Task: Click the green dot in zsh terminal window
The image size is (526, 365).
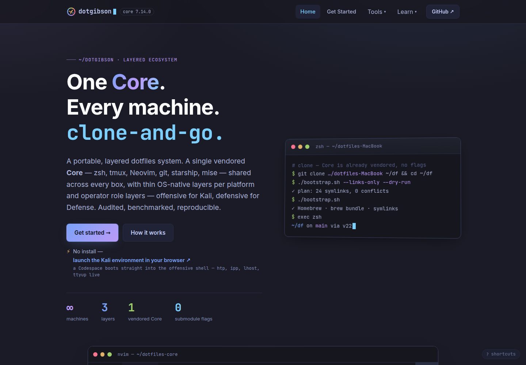Action: pos(307,147)
